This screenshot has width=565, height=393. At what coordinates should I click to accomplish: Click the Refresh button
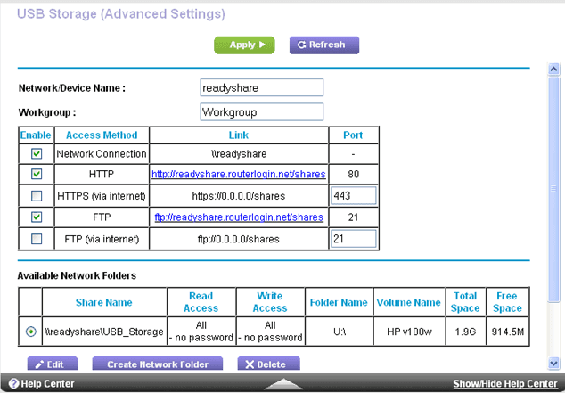coord(323,45)
